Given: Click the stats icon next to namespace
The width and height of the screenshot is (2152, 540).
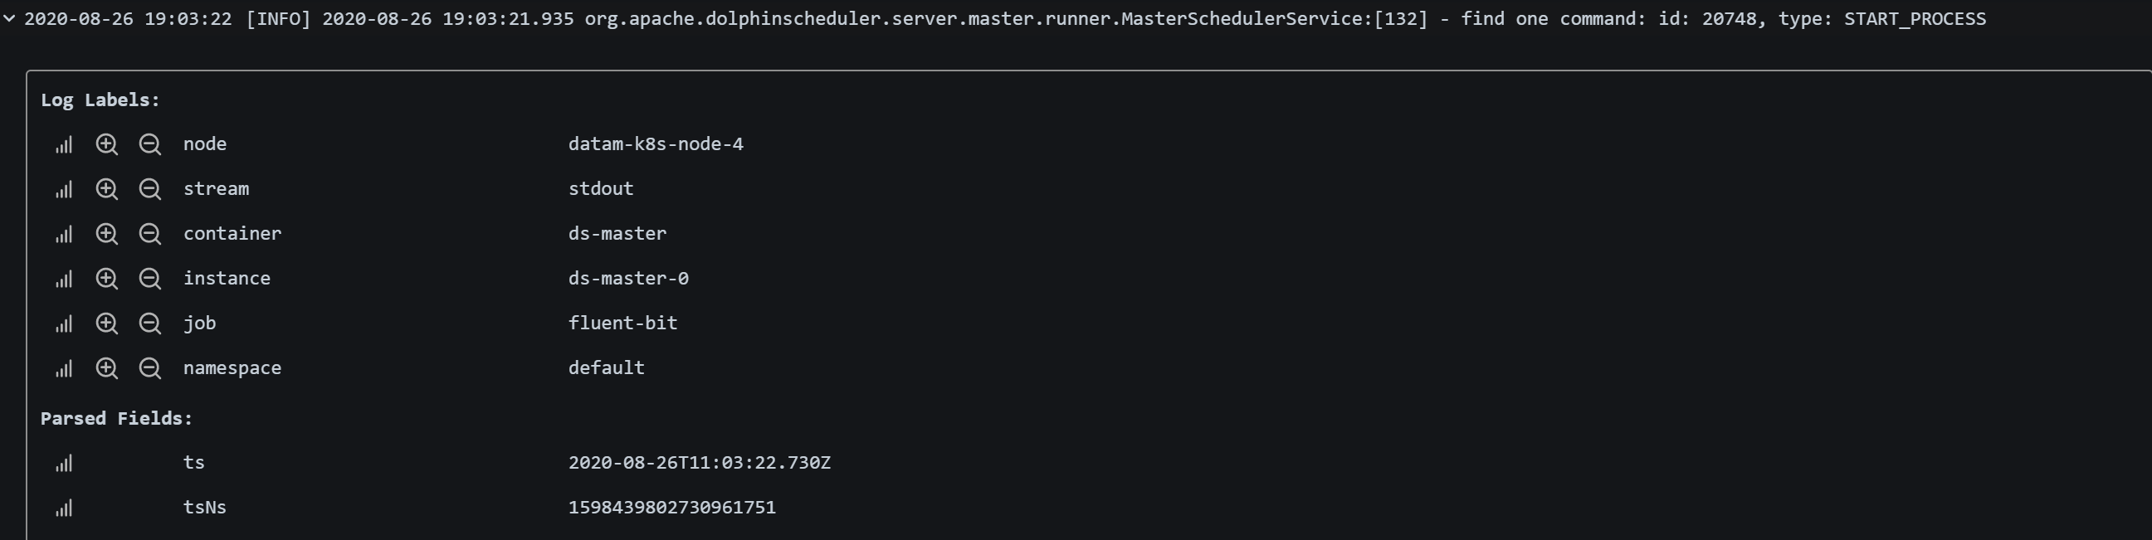Looking at the screenshot, I should point(64,368).
